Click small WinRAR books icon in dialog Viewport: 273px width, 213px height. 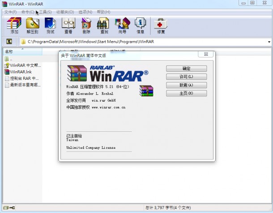pos(146,90)
